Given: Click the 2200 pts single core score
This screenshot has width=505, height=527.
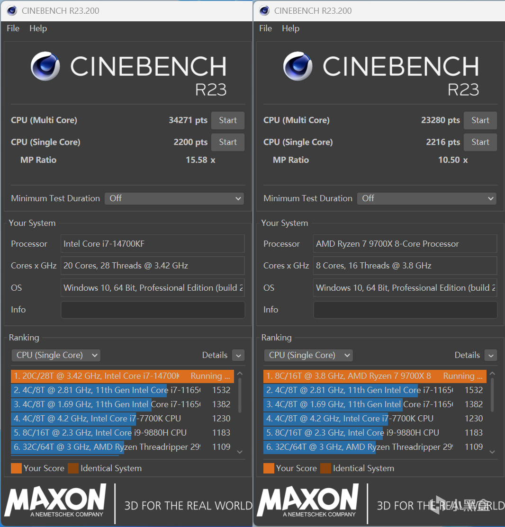Looking at the screenshot, I should [190, 142].
